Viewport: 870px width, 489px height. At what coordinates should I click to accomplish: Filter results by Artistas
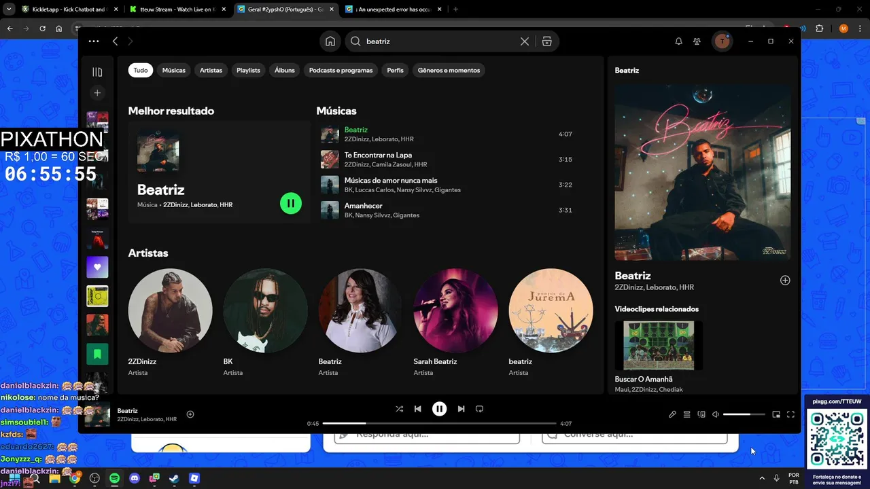tap(211, 70)
